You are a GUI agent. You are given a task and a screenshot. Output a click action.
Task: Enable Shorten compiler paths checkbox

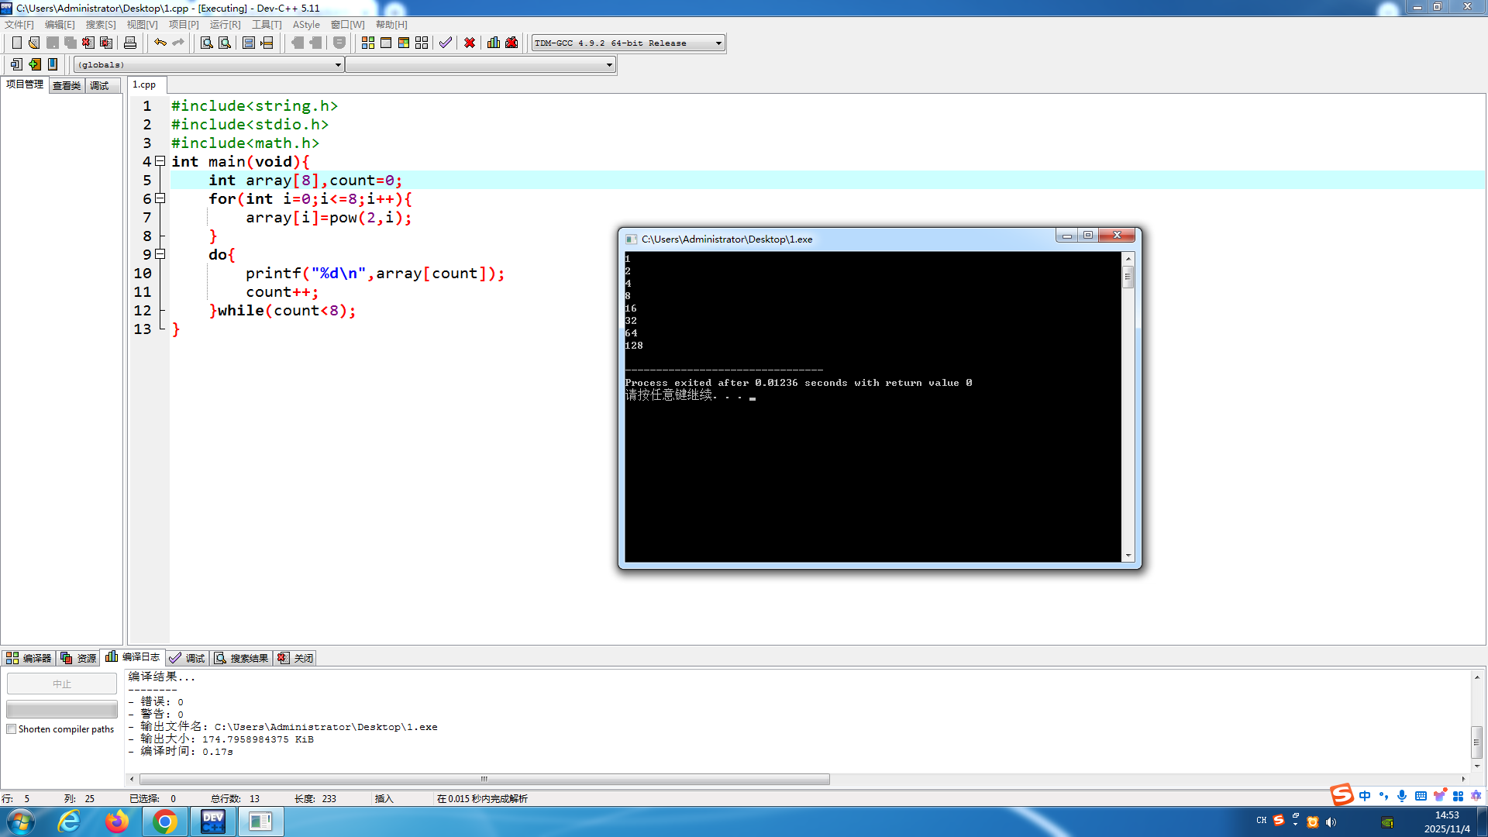click(x=12, y=729)
